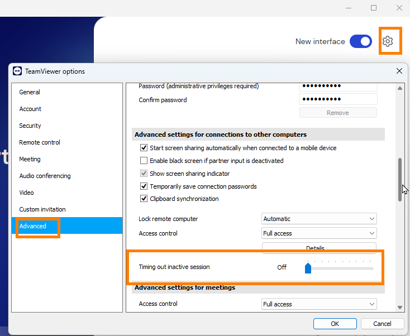Open connections Access control Full access dropdown
The height and width of the screenshot is (336, 410).
[319, 233]
